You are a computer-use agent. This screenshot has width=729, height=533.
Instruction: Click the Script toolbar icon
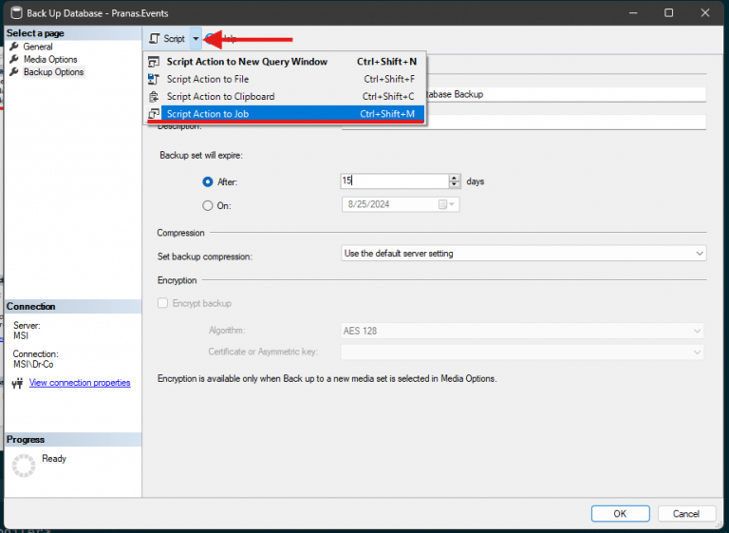coord(155,39)
